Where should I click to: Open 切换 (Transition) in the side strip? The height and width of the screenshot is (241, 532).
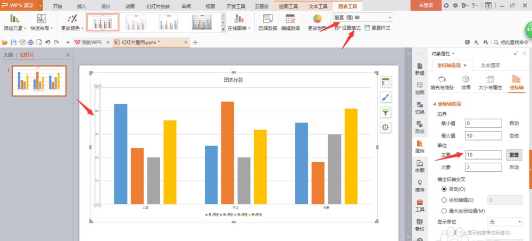point(420,109)
